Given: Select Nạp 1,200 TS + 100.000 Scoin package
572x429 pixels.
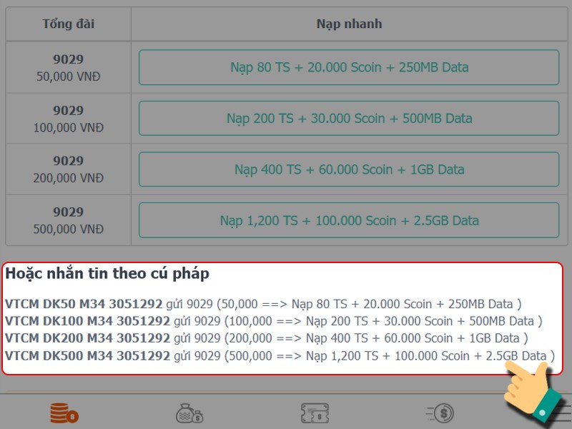Looking at the screenshot, I should point(349,220).
